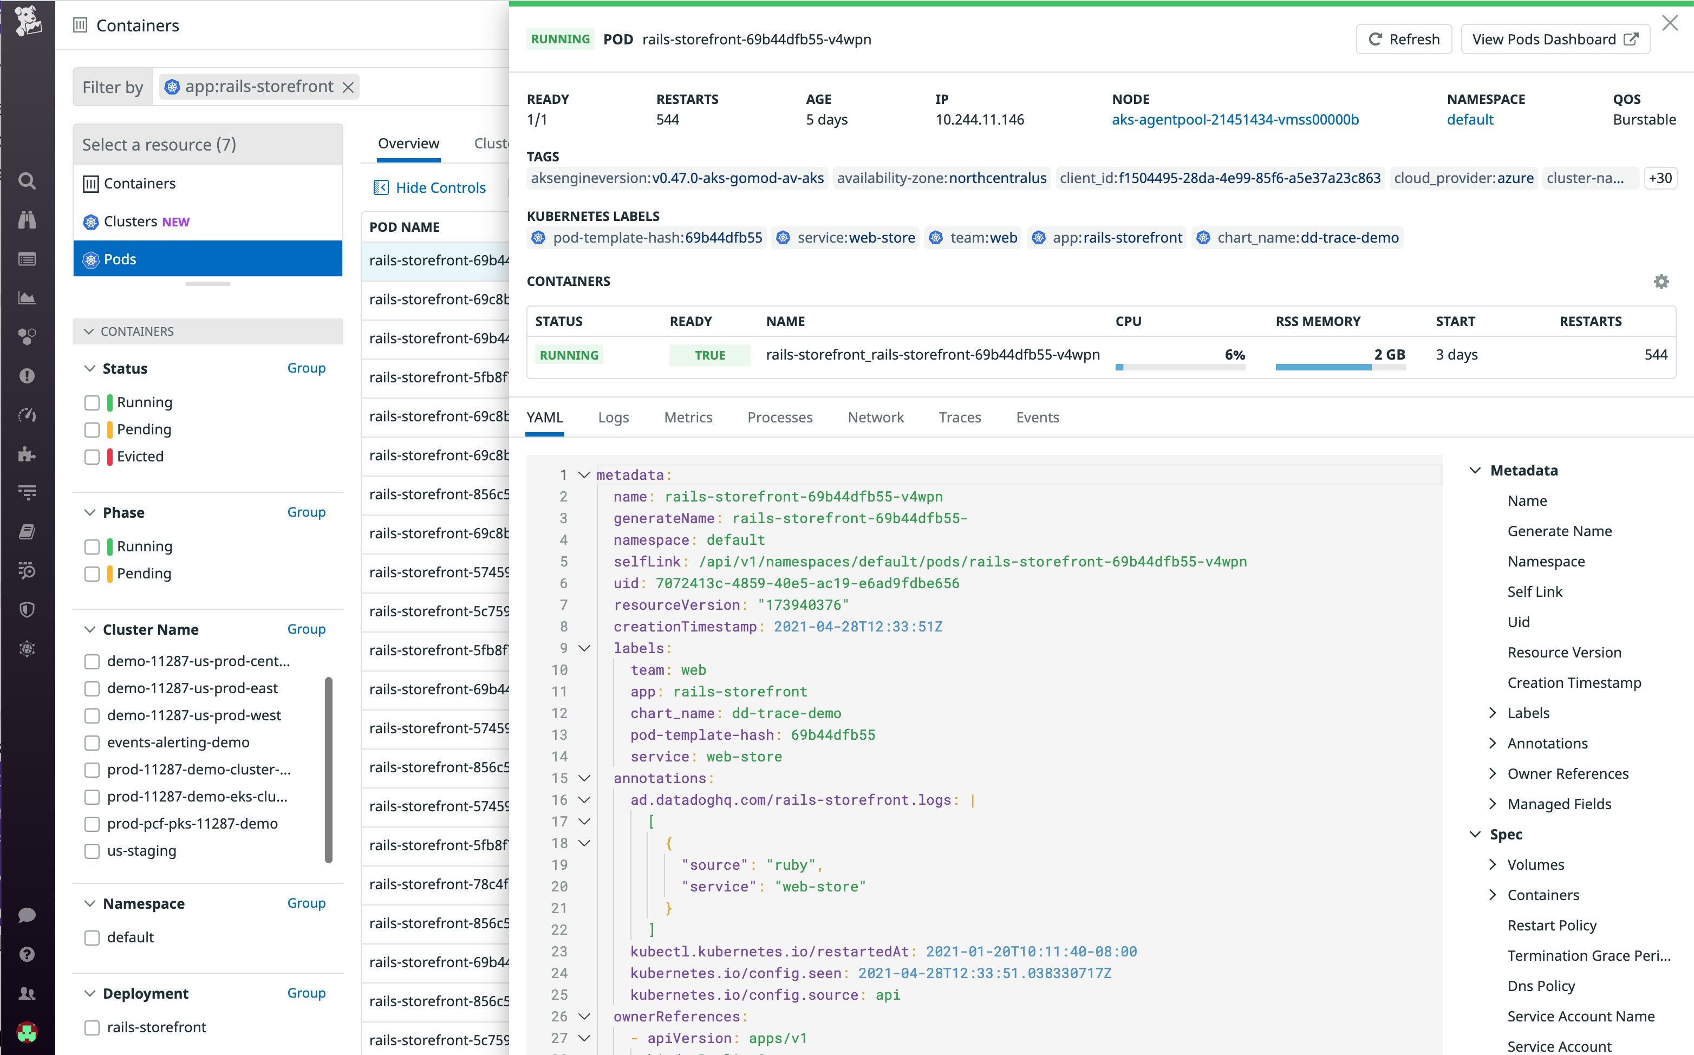Open Security via the shield icon
Viewport: 1694px width, 1055px height.
pos(28,610)
